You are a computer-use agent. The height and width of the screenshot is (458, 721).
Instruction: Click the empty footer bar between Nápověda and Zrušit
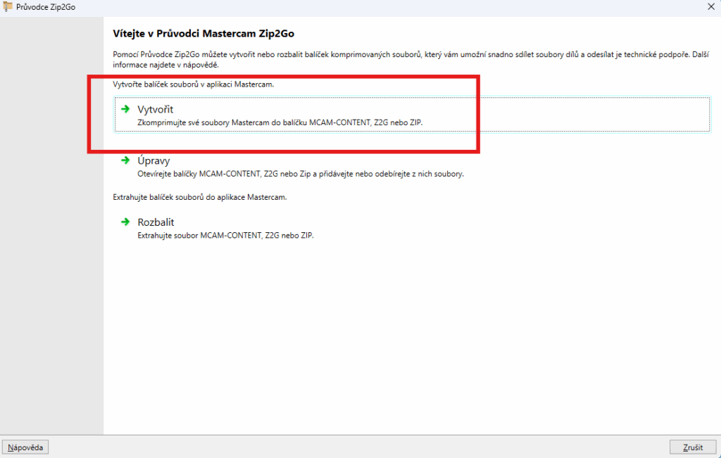point(352,447)
